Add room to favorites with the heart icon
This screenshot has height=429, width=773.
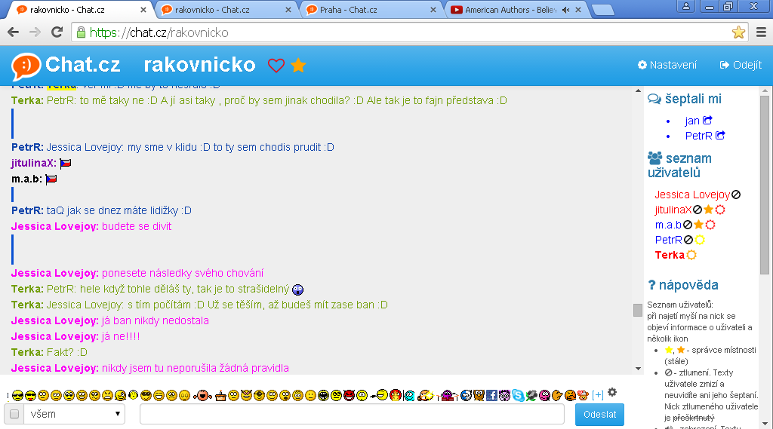click(x=276, y=66)
